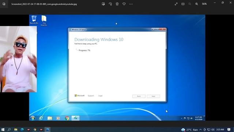Open the Very Importa... folder in pictured desktop

(x=44, y=21)
